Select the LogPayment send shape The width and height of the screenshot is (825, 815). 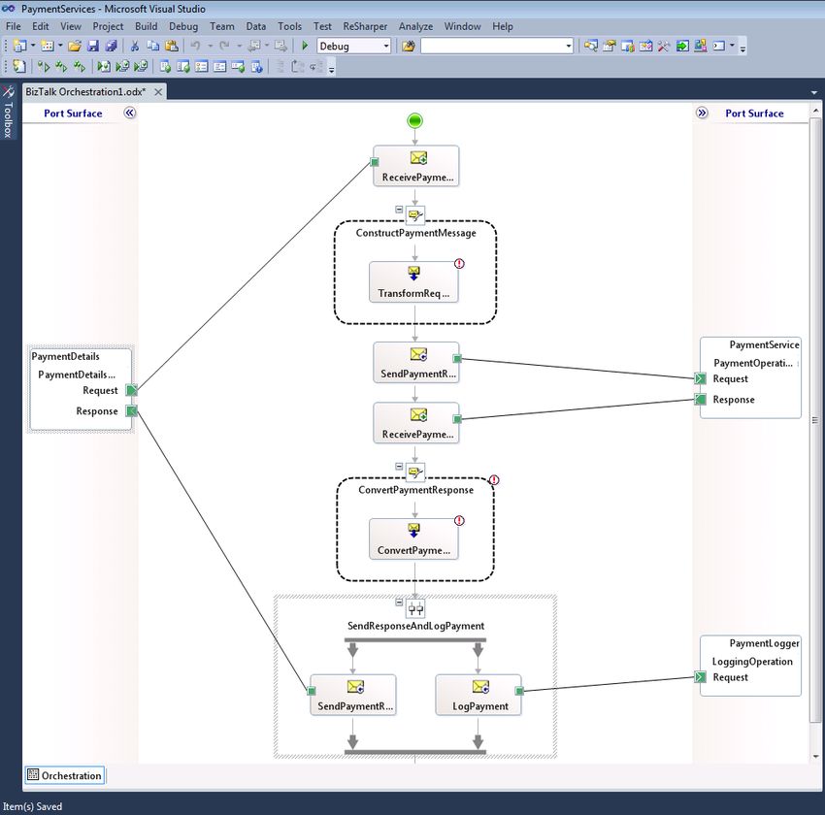pyautogui.click(x=478, y=695)
